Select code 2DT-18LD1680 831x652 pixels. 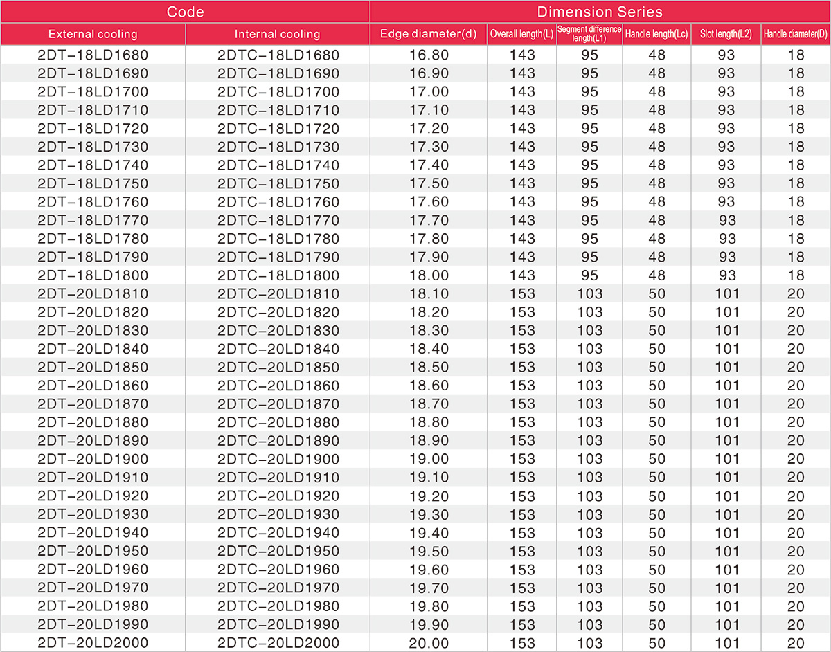[93, 55]
